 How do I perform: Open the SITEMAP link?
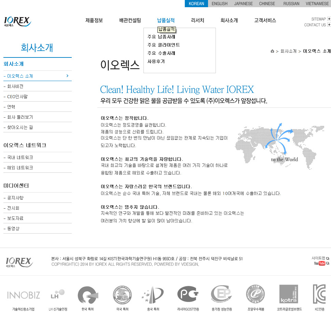coord(319,19)
